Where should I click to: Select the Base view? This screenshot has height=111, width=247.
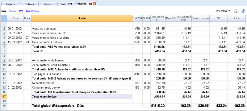pos(4,11)
